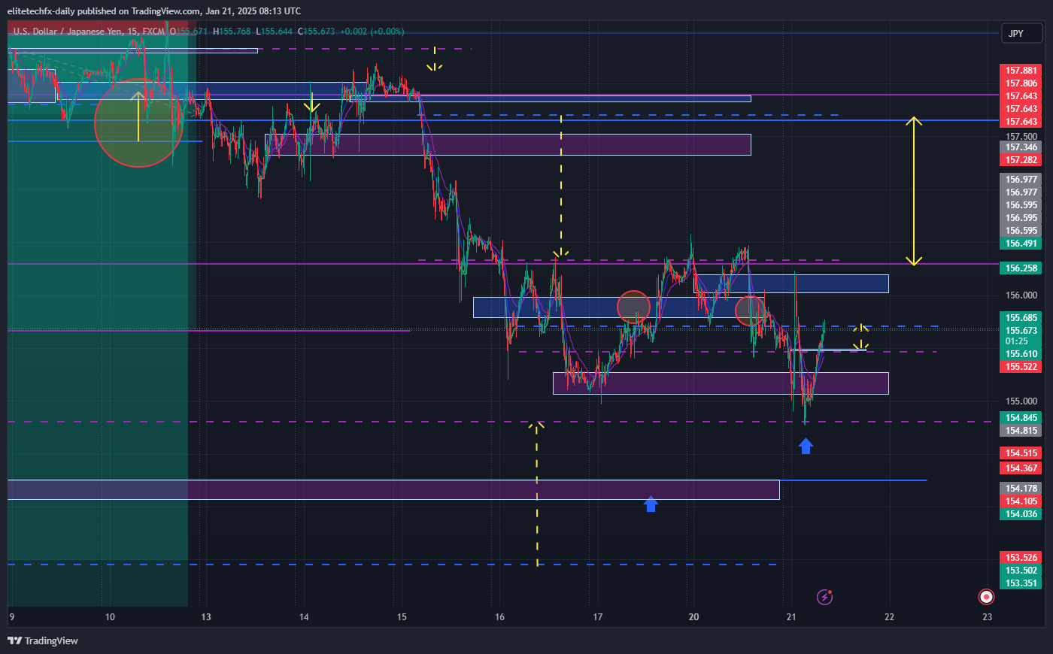Click date 22 on the time axis
1053x654 pixels.
point(889,617)
